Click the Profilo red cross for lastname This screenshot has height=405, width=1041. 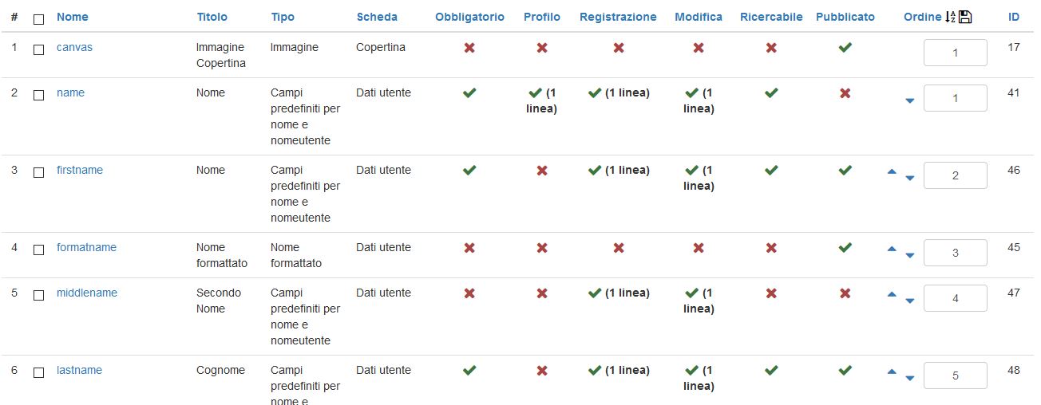pos(542,371)
